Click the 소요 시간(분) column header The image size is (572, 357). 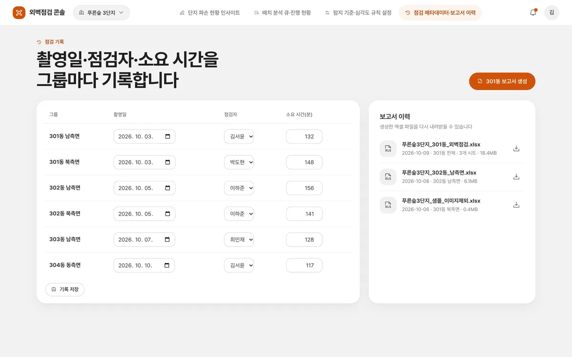click(299, 115)
